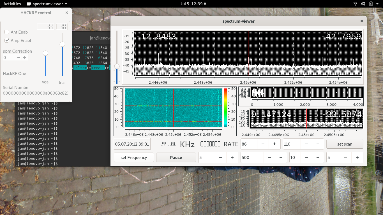This screenshot has height=215, width=383.
Task: Click the main spectrum plot display
Action: point(248,53)
